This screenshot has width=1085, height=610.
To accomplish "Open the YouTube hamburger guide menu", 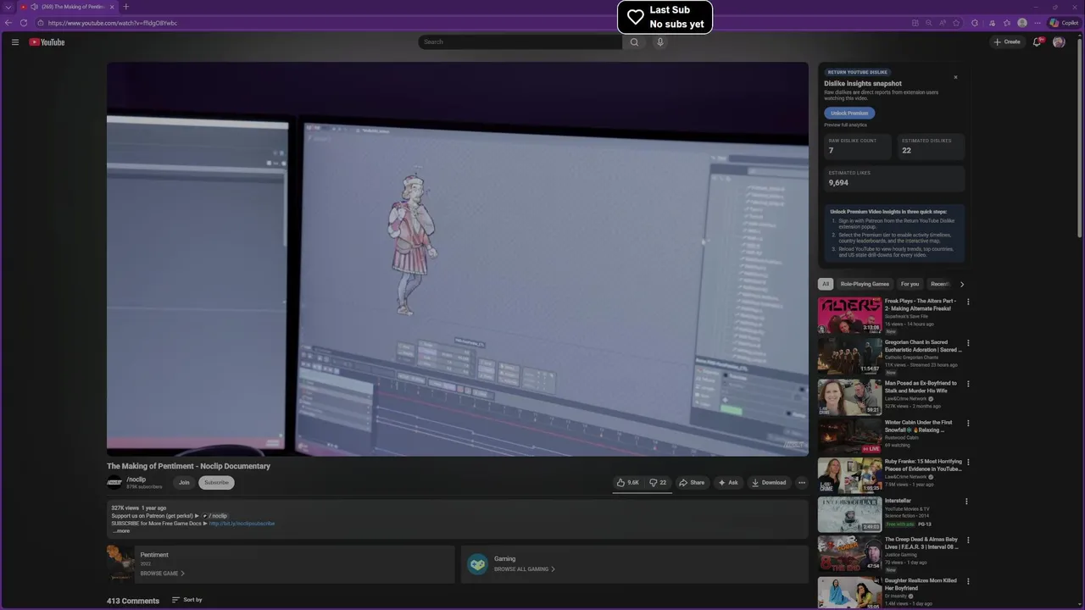I will tap(15, 42).
